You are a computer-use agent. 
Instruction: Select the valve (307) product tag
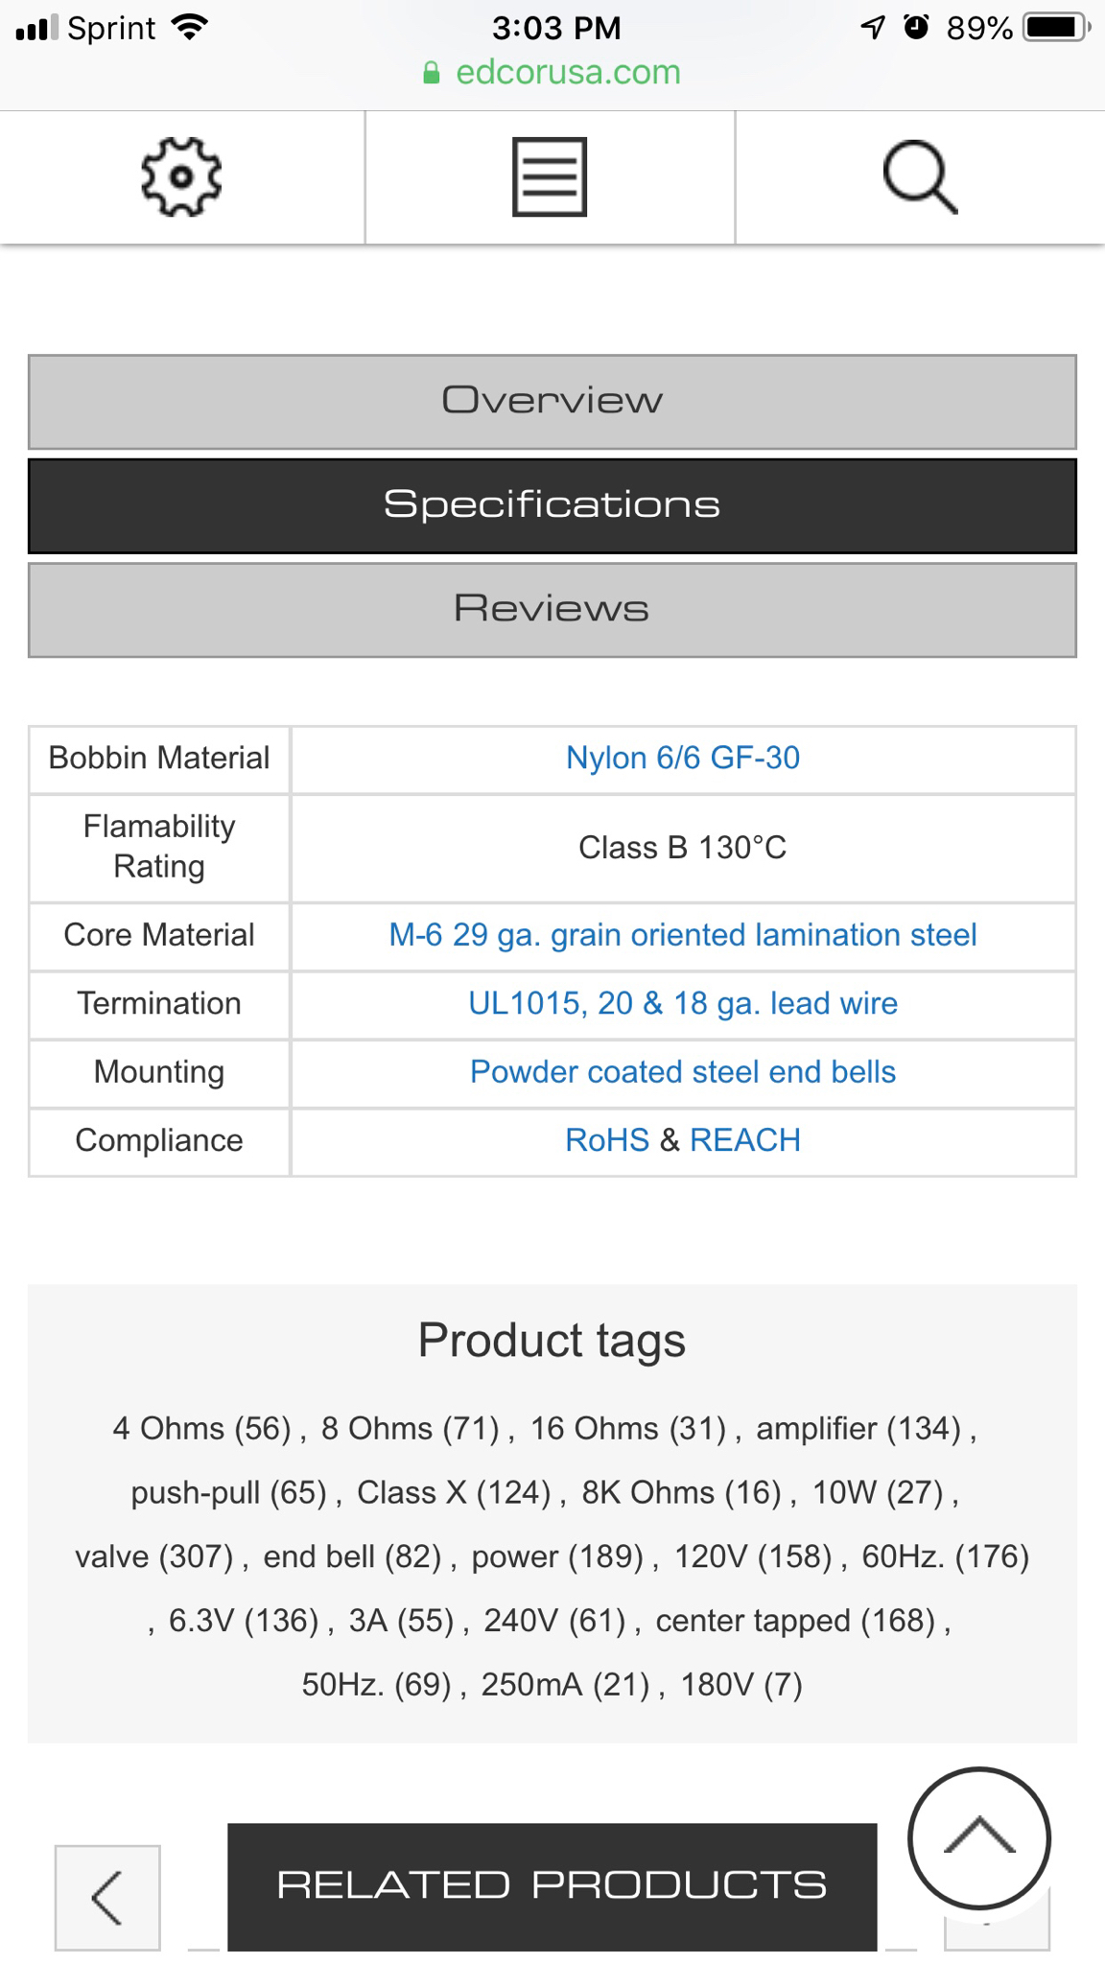pyautogui.click(x=154, y=1556)
